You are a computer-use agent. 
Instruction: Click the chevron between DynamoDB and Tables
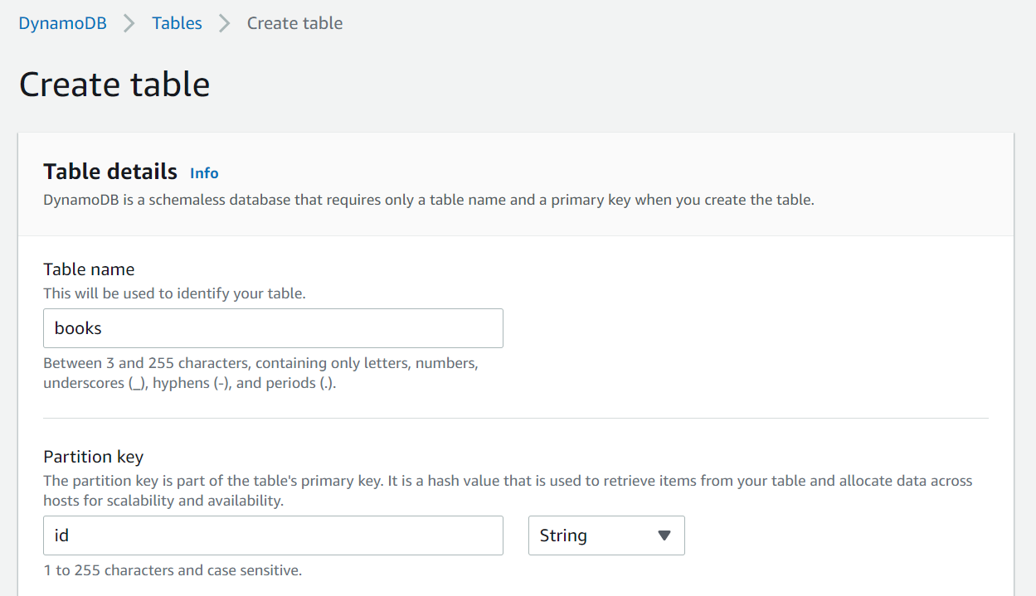pos(129,23)
